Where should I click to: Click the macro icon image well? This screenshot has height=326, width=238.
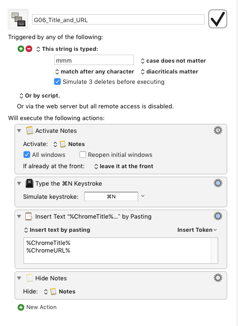[18, 19]
